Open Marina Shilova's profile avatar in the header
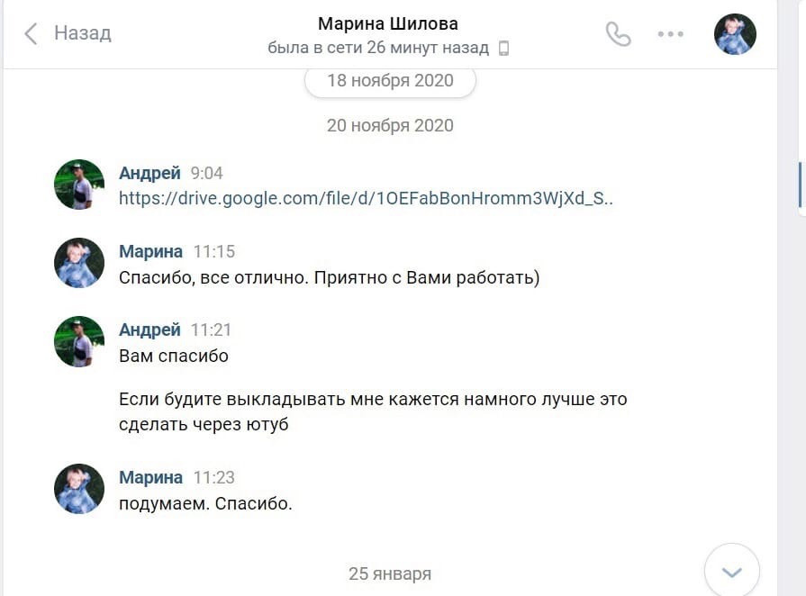The height and width of the screenshot is (596, 806). pos(734,33)
